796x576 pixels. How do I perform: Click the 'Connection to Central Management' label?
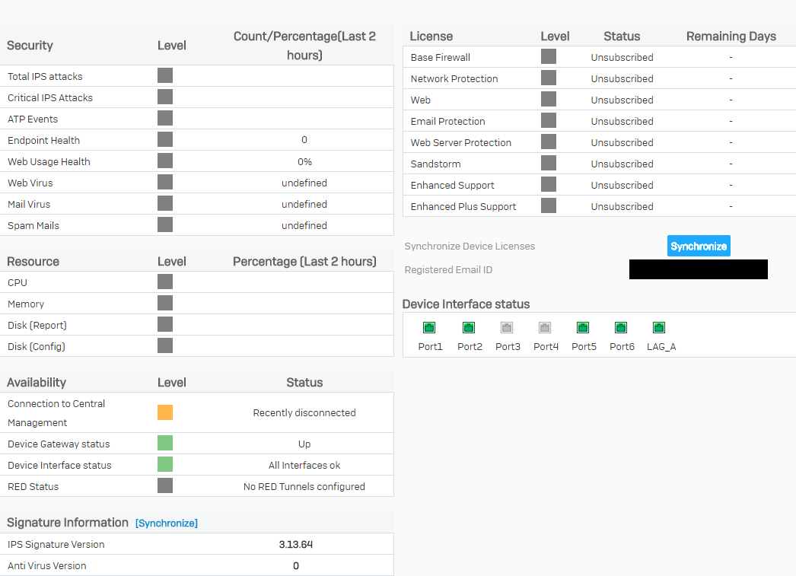coord(56,413)
